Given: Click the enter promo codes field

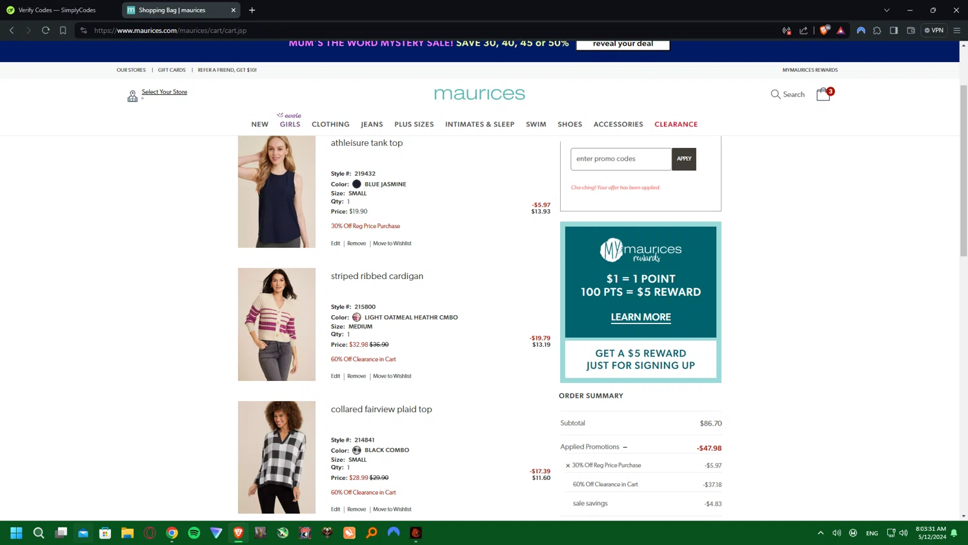Looking at the screenshot, I should click(x=621, y=159).
